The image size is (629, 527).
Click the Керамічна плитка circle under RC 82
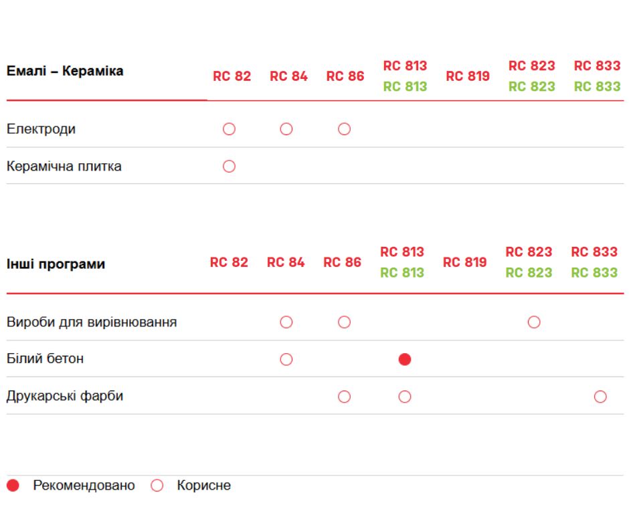(x=229, y=166)
